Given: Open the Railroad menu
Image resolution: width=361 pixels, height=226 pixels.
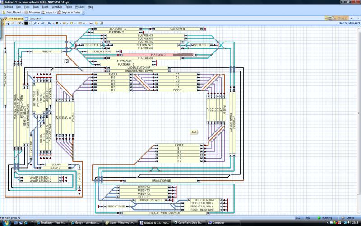Looking at the screenshot, I should [9, 7].
